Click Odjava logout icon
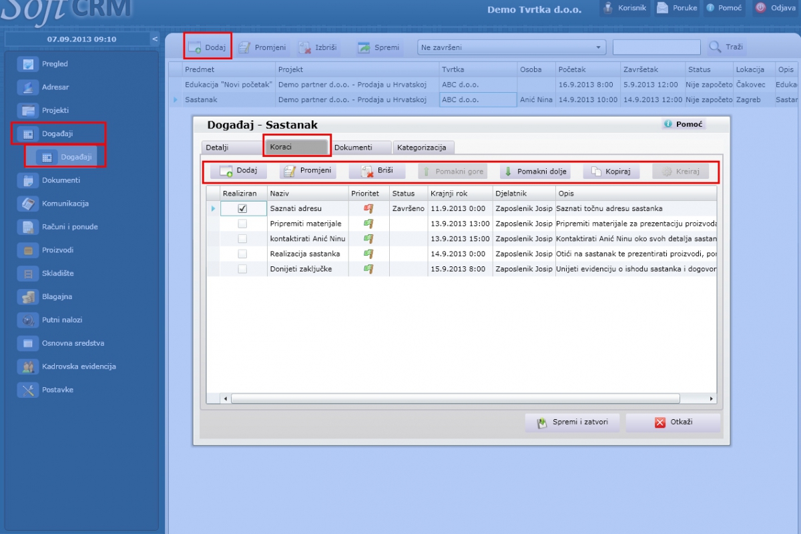 tap(760, 8)
